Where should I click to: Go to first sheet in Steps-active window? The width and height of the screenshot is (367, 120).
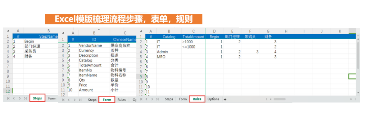(8, 99)
